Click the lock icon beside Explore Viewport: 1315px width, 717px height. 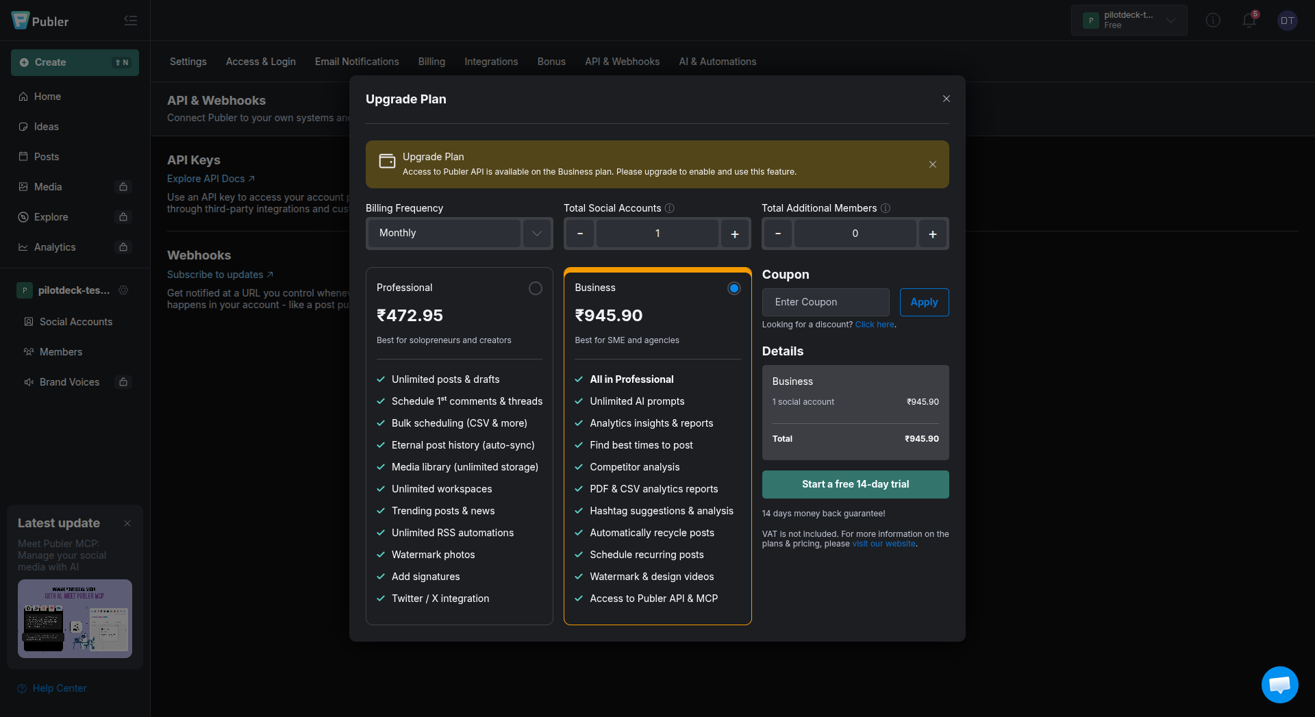click(123, 217)
